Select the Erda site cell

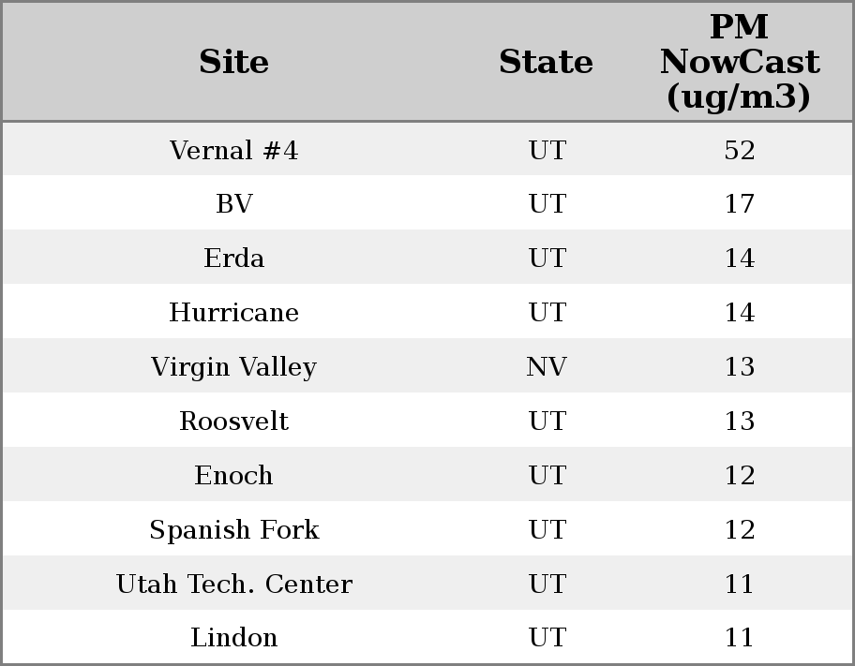(233, 259)
